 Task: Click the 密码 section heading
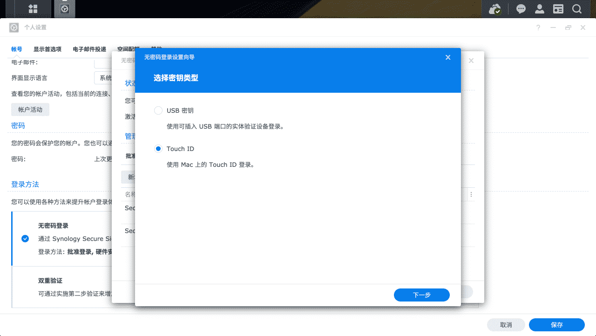pyautogui.click(x=18, y=125)
